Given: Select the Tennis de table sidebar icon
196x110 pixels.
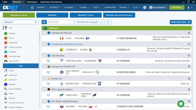Looking at the screenshot, I should (x=6, y=56).
